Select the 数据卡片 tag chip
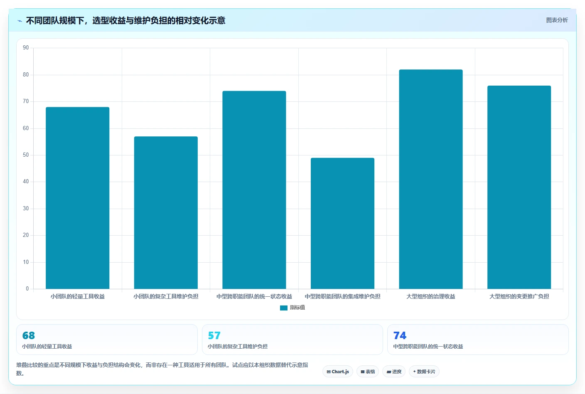The width and height of the screenshot is (585, 394). point(424,372)
